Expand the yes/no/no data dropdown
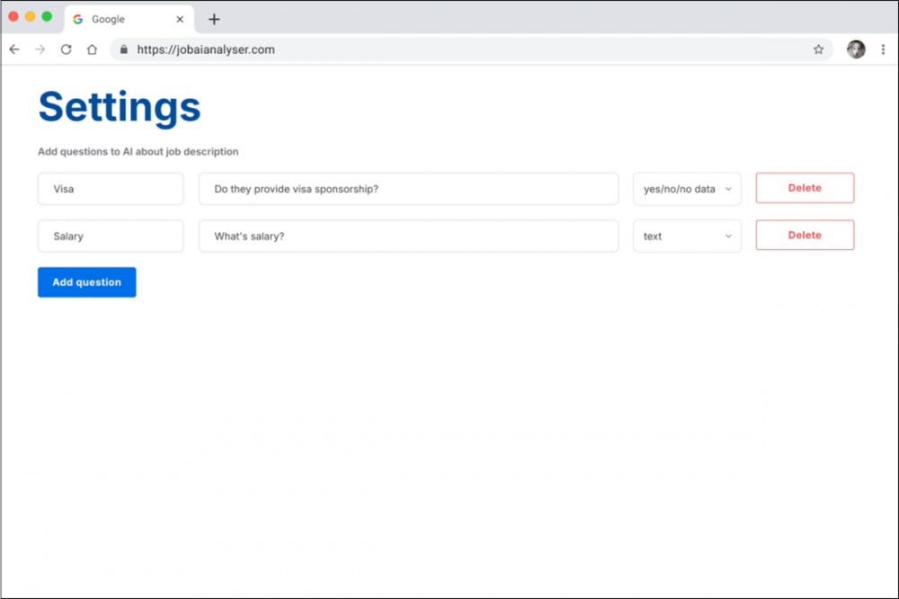 (x=687, y=189)
